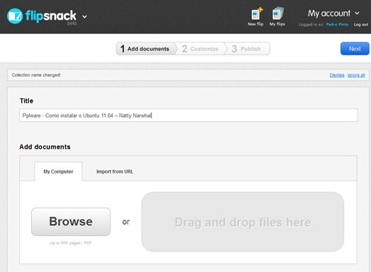The width and height of the screenshot is (371, 272).
Task: Click the 'Collection name changed!' message text
Action: (x=36, y=75)
